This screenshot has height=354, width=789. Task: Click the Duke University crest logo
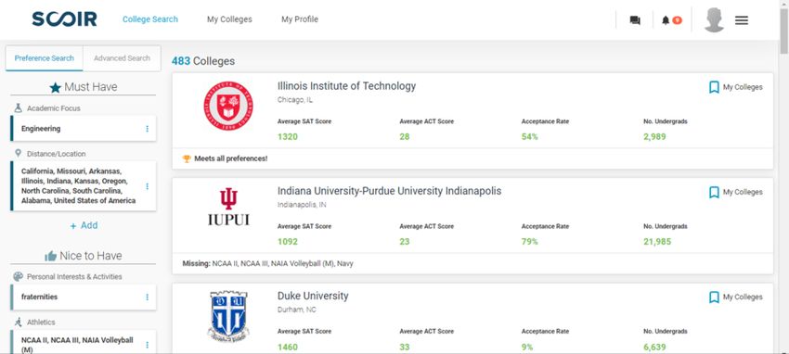click(228, 316)
